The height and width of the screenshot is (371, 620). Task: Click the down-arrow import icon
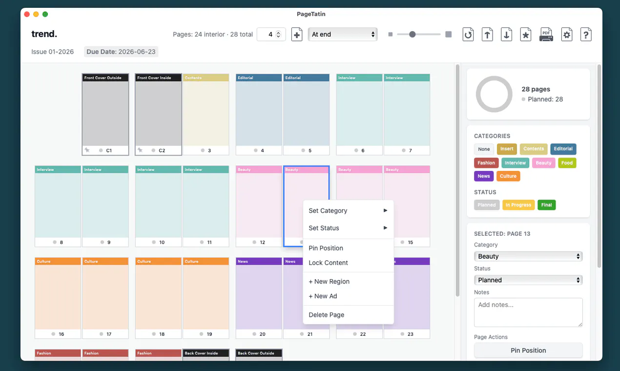click(507, 35)
